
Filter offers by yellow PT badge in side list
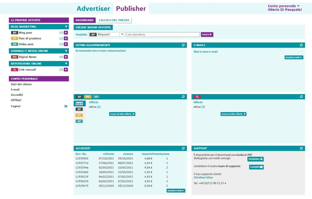(x=79, y=115)
